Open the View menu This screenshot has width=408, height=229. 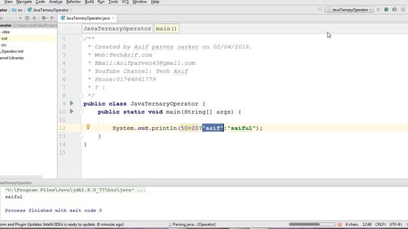pyautogui.click(x=8, y=2)
